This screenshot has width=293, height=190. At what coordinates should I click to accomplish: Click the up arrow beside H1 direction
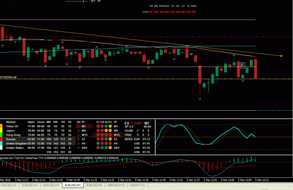(79, 139)
